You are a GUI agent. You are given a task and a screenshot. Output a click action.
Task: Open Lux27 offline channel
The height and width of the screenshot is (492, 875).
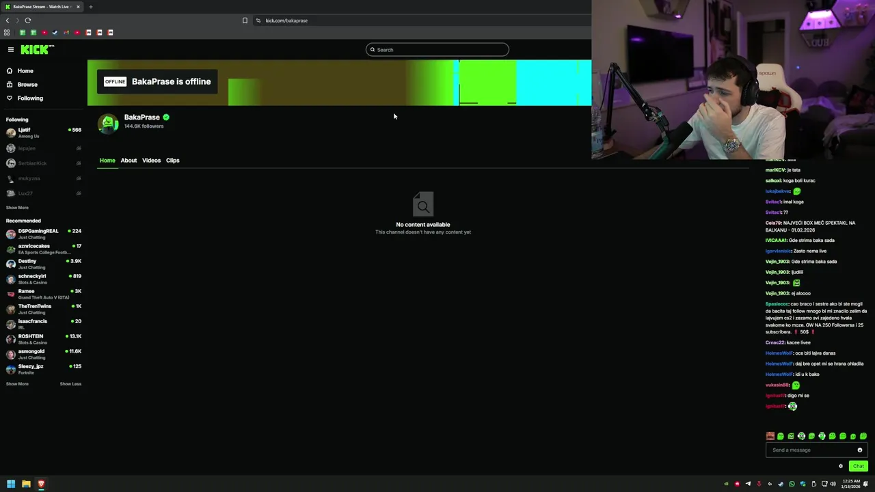click(42, 193)
